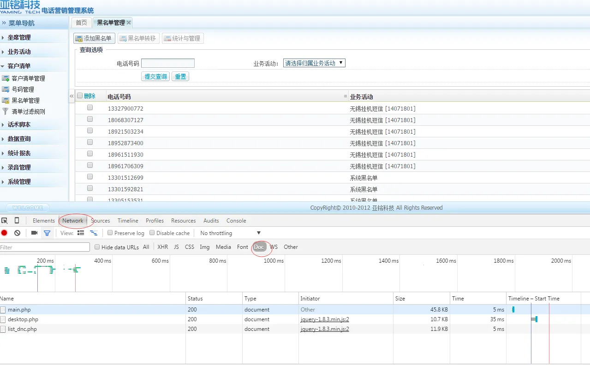
Task: Open 客户清单管理 in the sidebar
Action: (29, 78)
